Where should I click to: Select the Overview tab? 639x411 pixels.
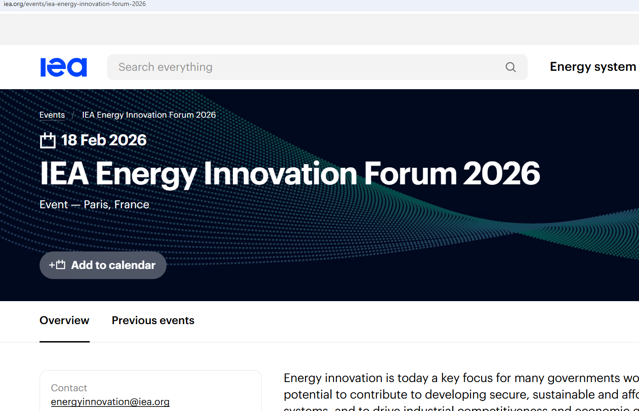tap(64, 320)
